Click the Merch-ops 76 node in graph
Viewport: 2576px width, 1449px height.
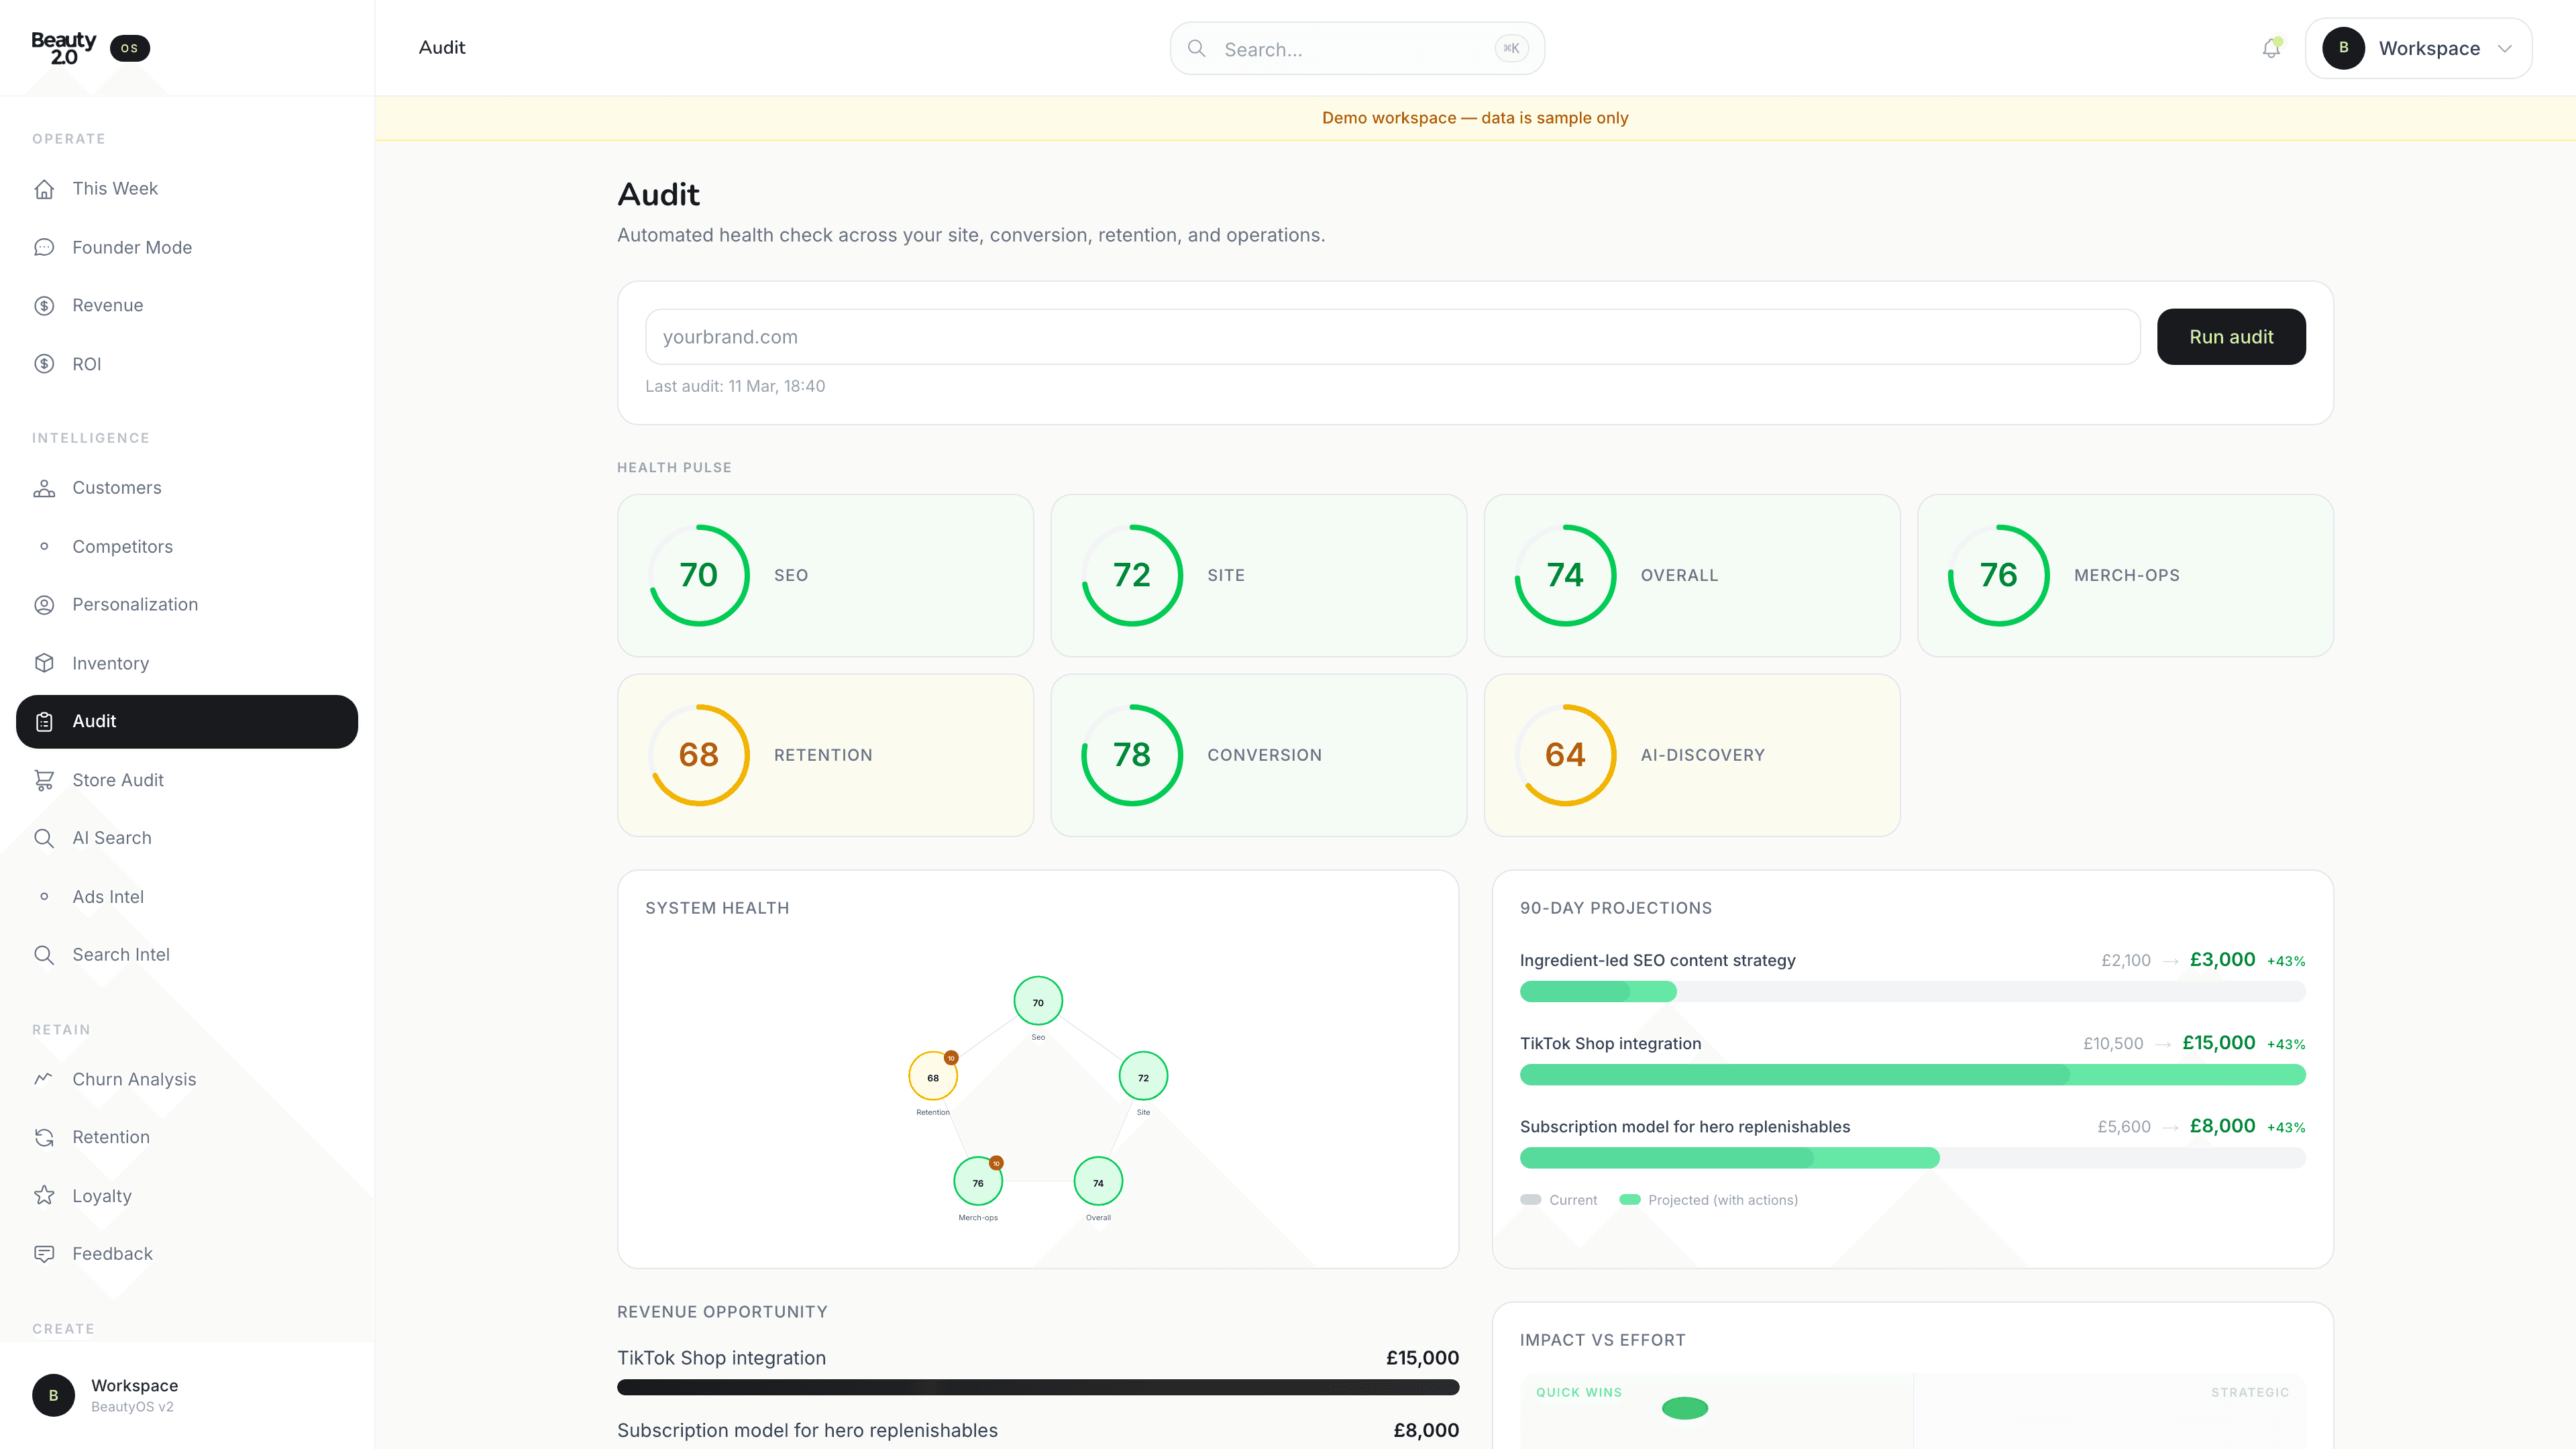[978, 1182]
